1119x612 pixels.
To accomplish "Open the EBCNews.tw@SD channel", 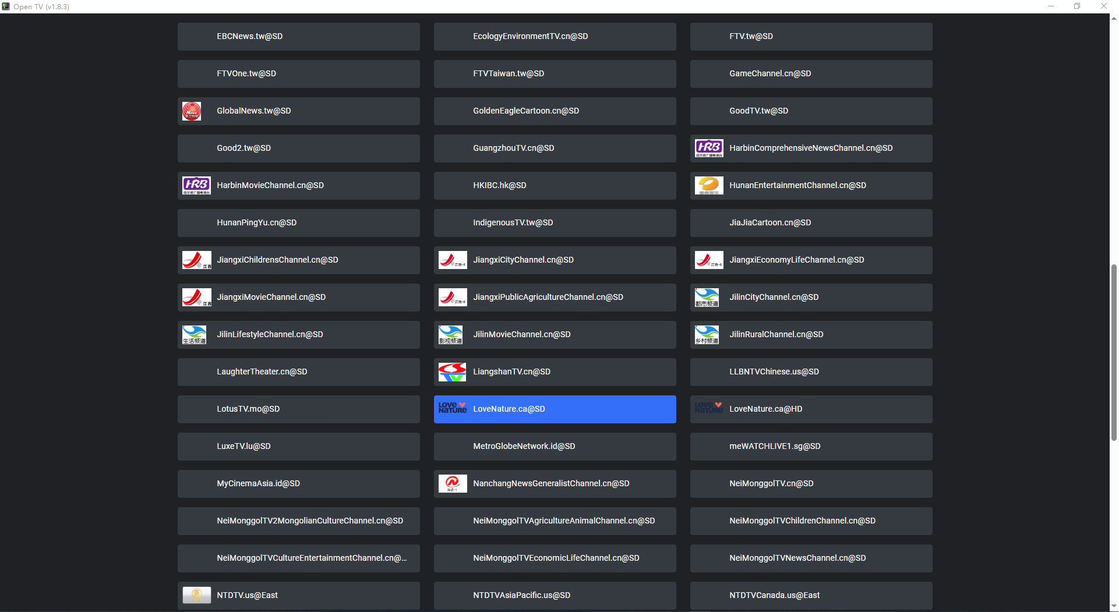I will pos(298,37).
